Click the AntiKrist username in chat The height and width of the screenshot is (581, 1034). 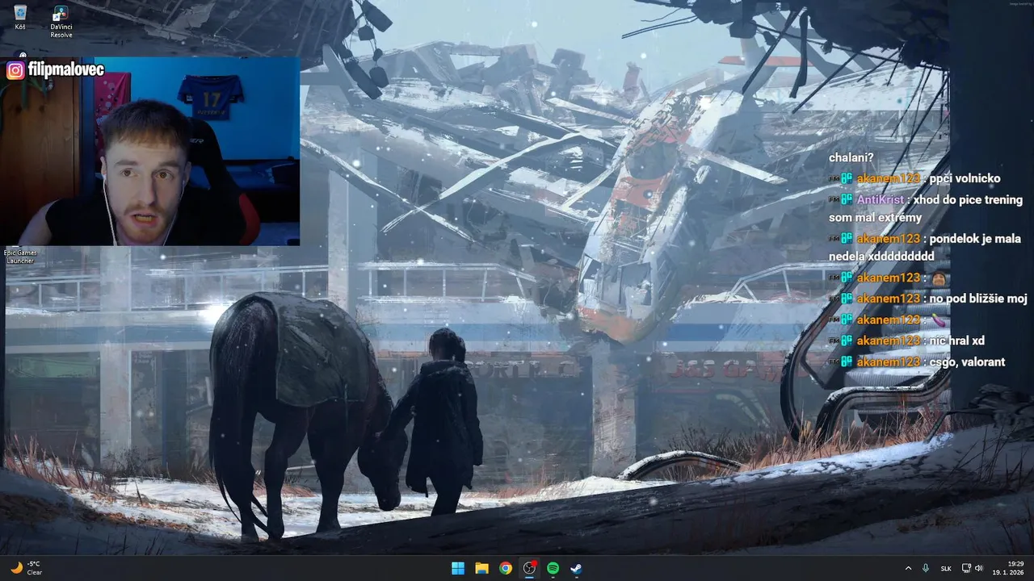(881, 199)
